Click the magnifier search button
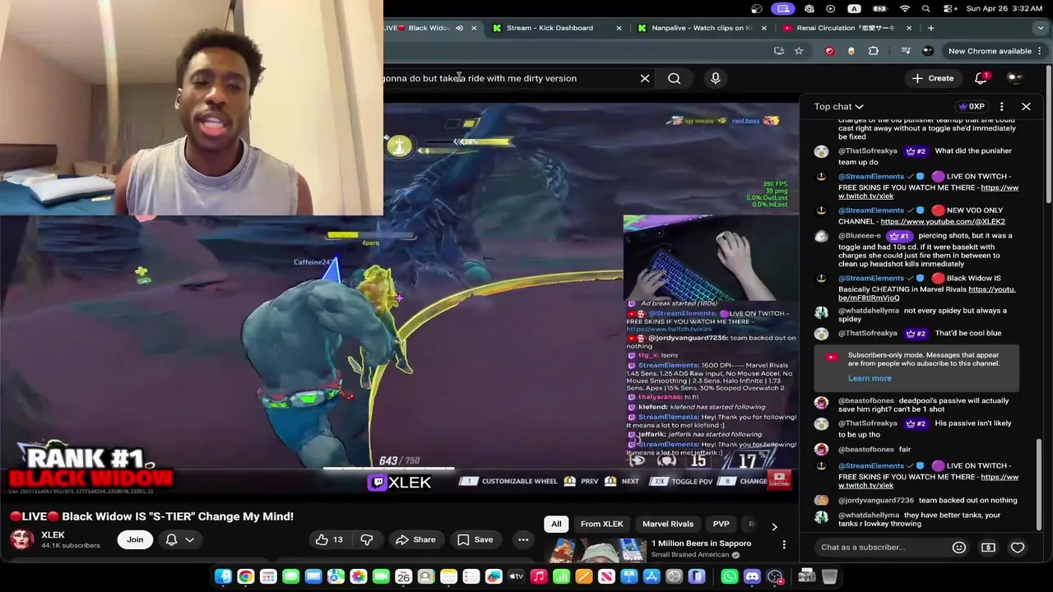Screen dimensions: 1053x592 674,78
